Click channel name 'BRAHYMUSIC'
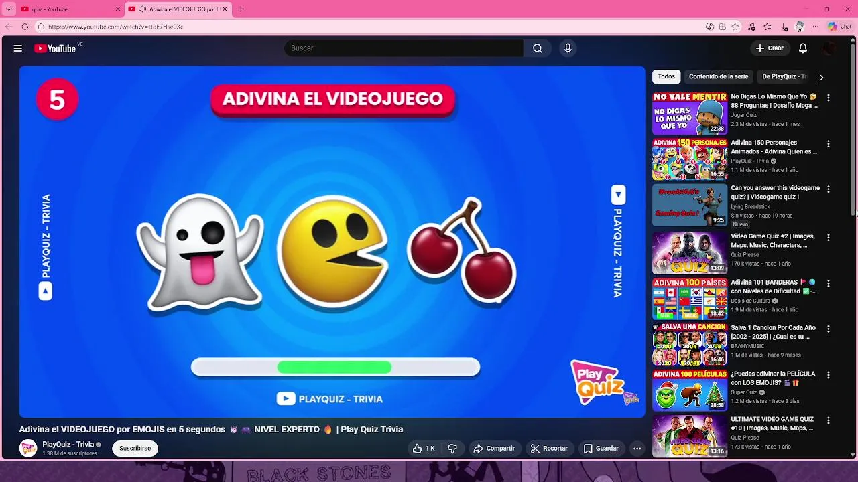 click(747, 346)
